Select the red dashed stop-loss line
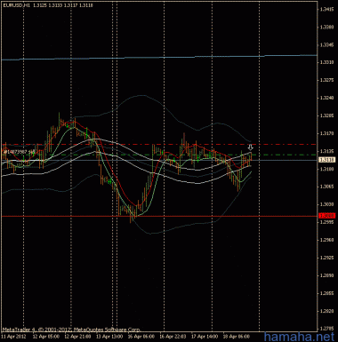The width and height of the screenshot is (338, 342). pyautogui.click(x=159, y=144)
